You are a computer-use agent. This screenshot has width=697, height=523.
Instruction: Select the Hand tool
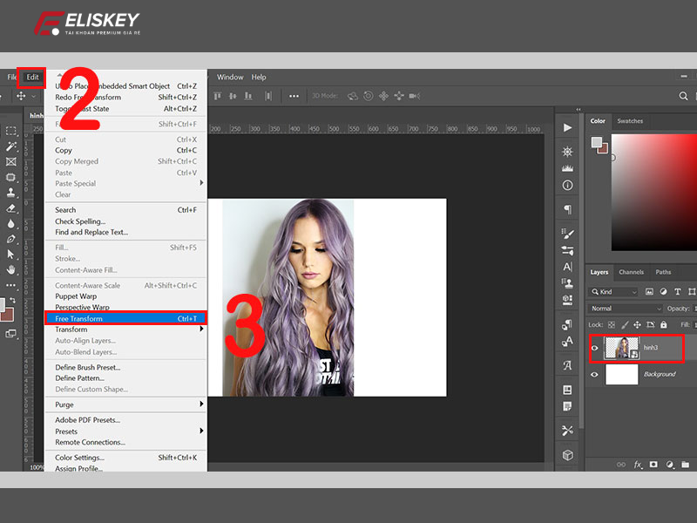11,268
